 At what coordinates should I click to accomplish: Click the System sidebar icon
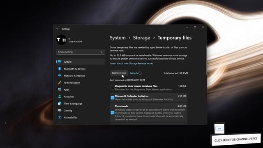click(60, 62)
